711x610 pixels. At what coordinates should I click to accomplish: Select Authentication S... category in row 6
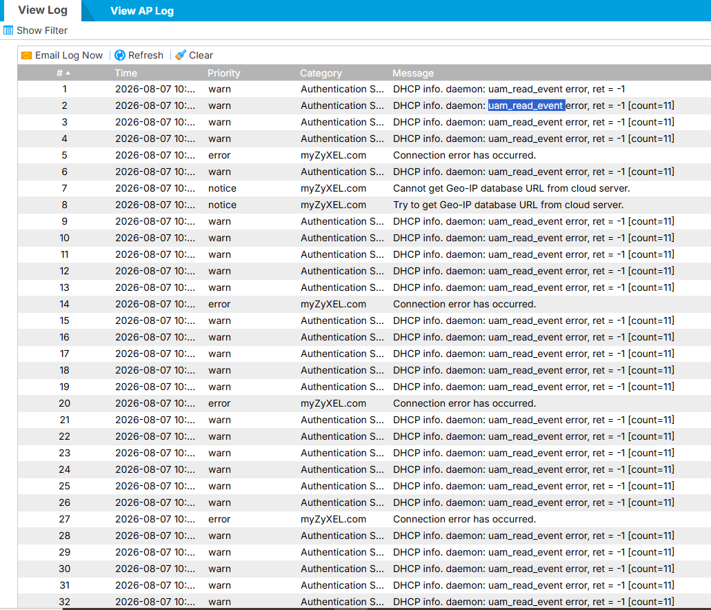point(342,172)
